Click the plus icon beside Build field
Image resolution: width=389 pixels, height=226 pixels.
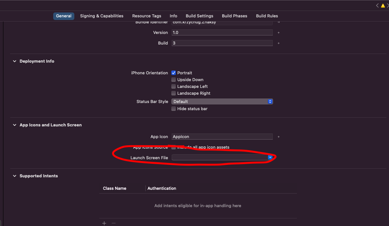pos(278,43)
